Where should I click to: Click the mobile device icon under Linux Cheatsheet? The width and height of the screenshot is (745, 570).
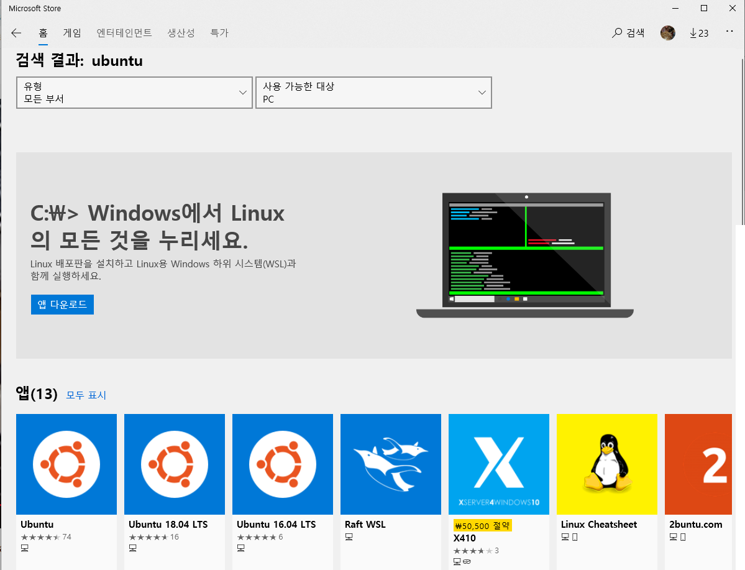[x=575, y=536]
